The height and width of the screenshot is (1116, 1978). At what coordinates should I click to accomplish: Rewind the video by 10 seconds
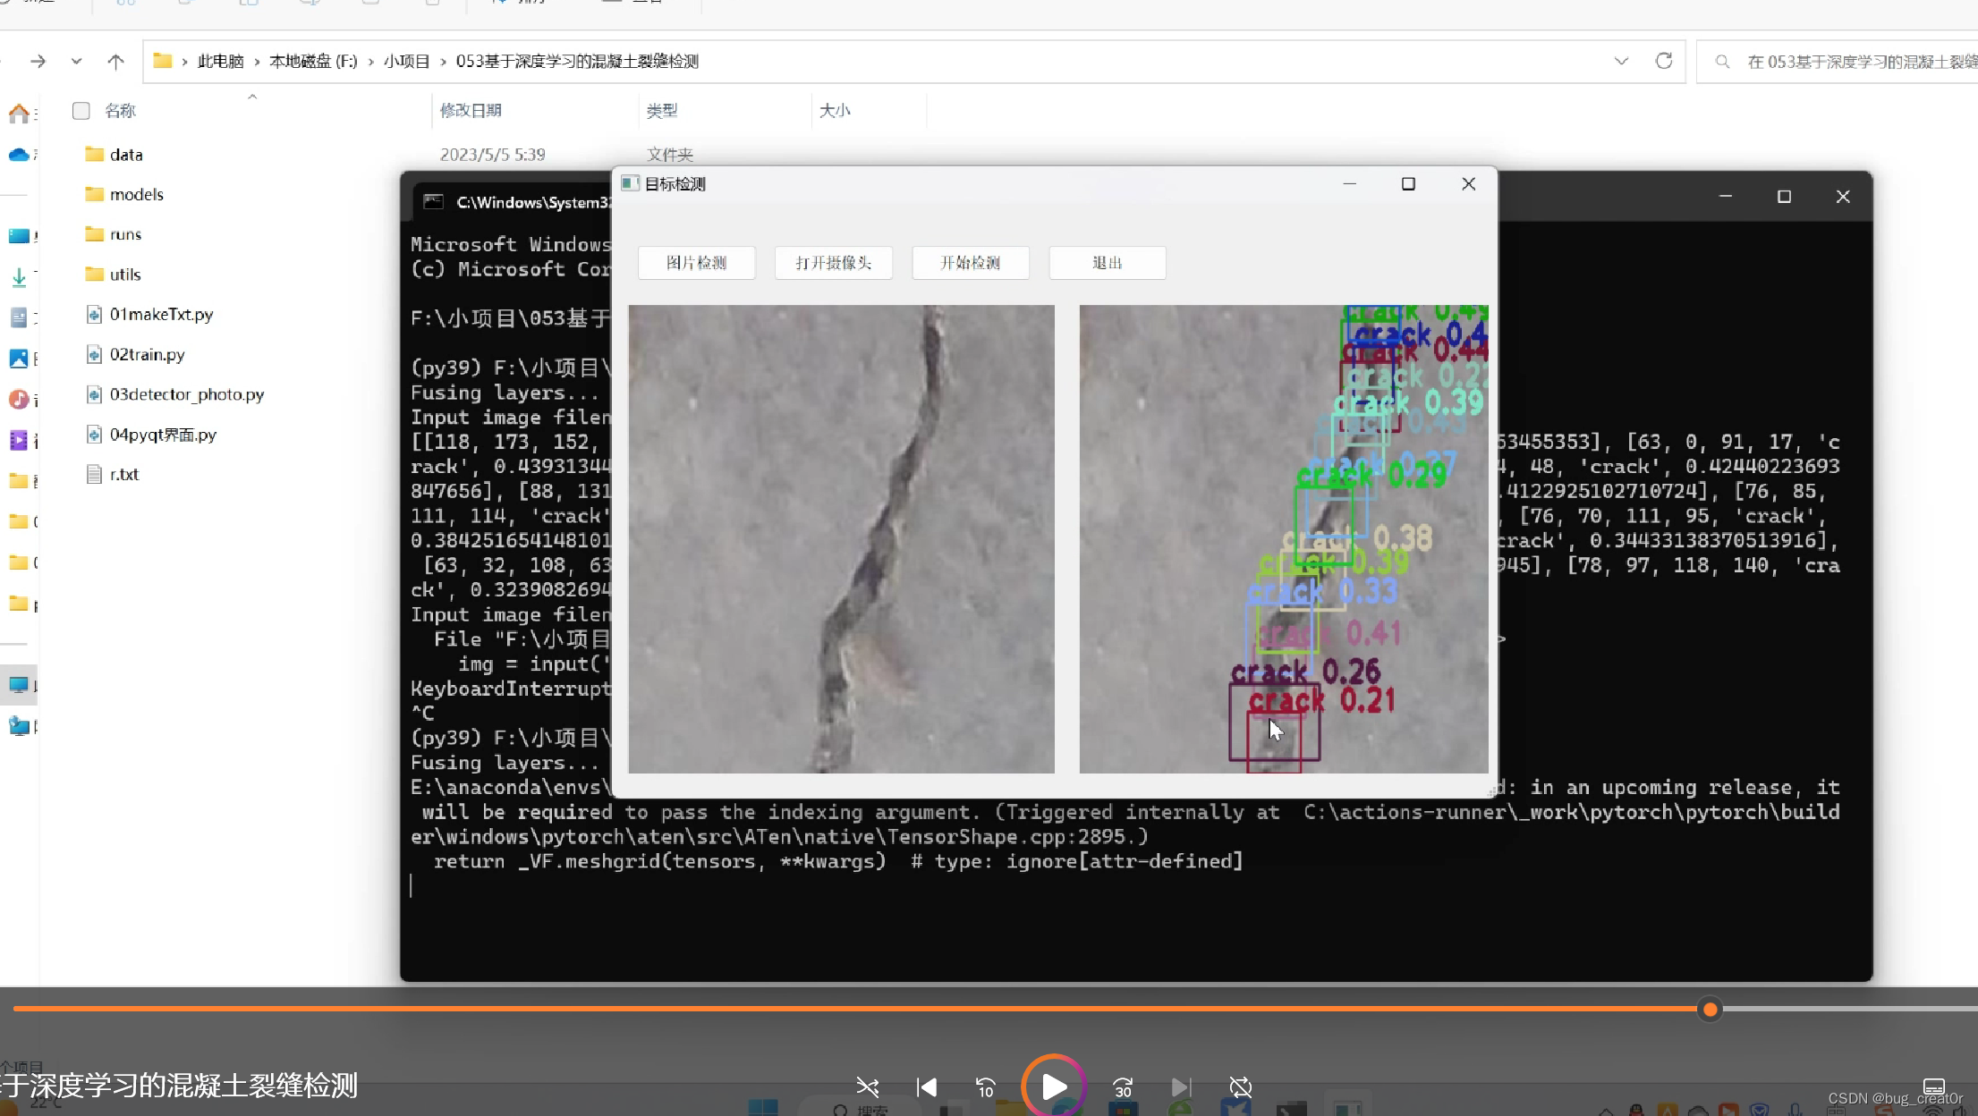(x=985, y=1086)
